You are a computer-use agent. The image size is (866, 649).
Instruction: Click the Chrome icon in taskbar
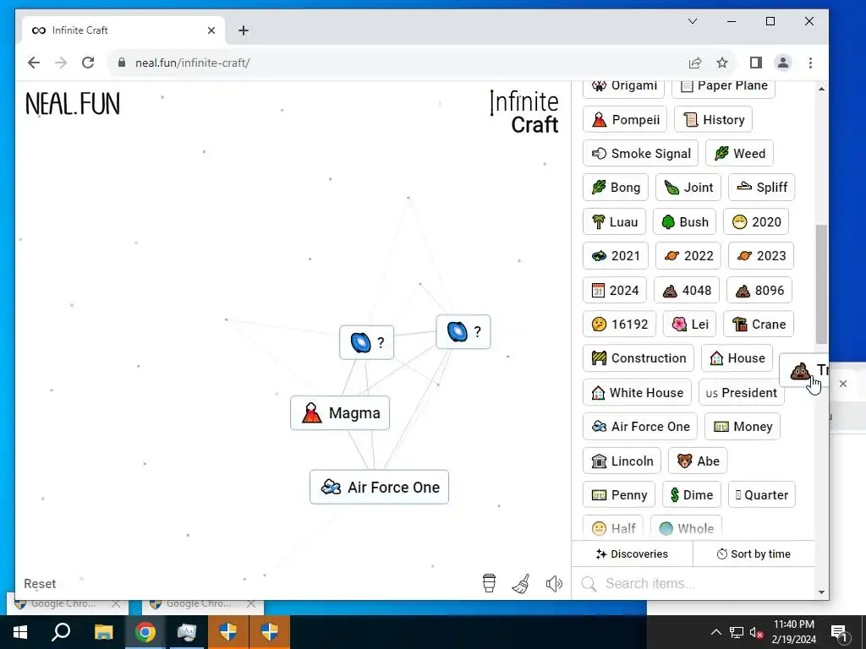tap(145, 632)
